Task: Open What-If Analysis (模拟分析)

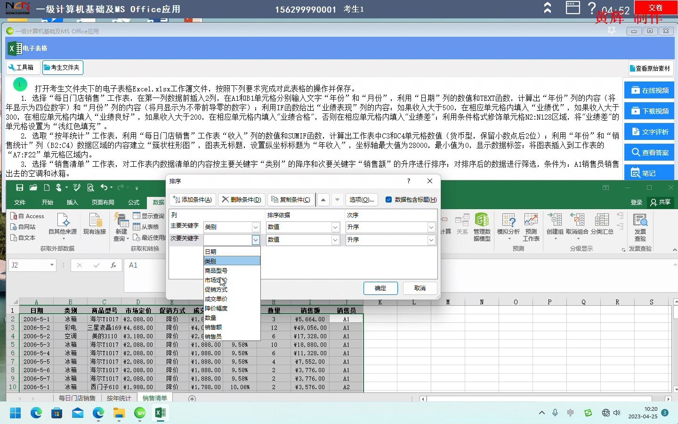Action: 508,227
